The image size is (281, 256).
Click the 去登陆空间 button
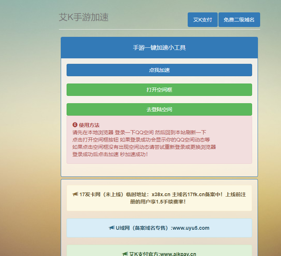[x=159, y=109]
